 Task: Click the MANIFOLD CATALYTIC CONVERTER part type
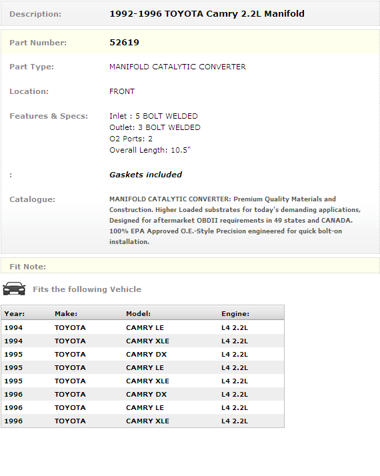tap(177, 67)
